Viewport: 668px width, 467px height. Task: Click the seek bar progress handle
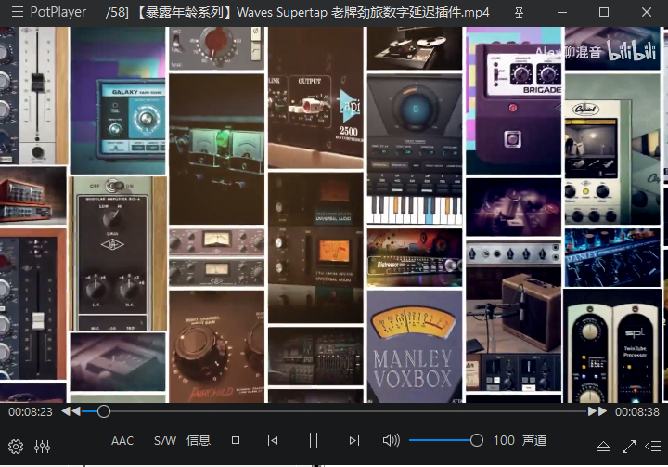[104, 411]
